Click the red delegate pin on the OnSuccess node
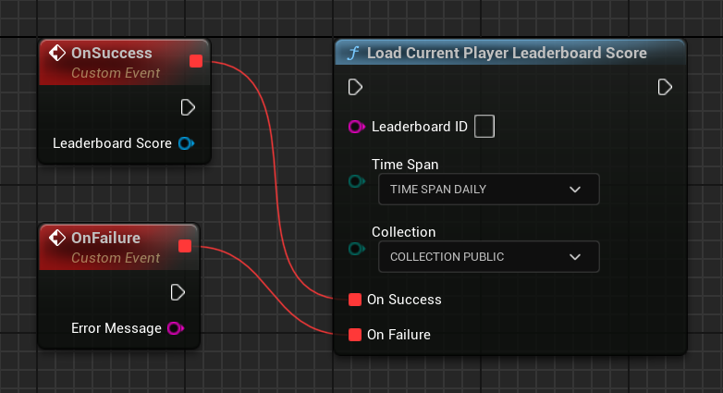723x393 pixels. pyautogui.click(x=195, y=61)
